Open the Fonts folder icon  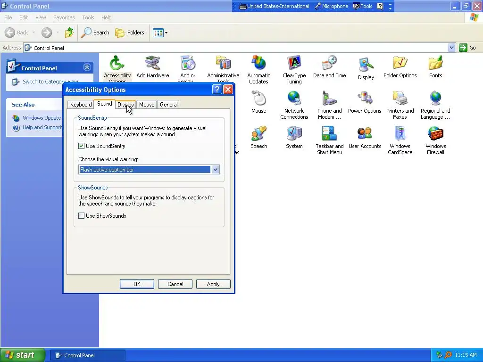pyautogui.click(x=435, y=67)
